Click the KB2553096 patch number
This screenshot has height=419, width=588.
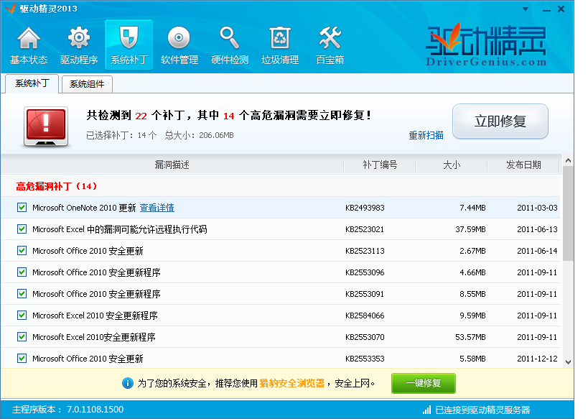click(365, 272)
